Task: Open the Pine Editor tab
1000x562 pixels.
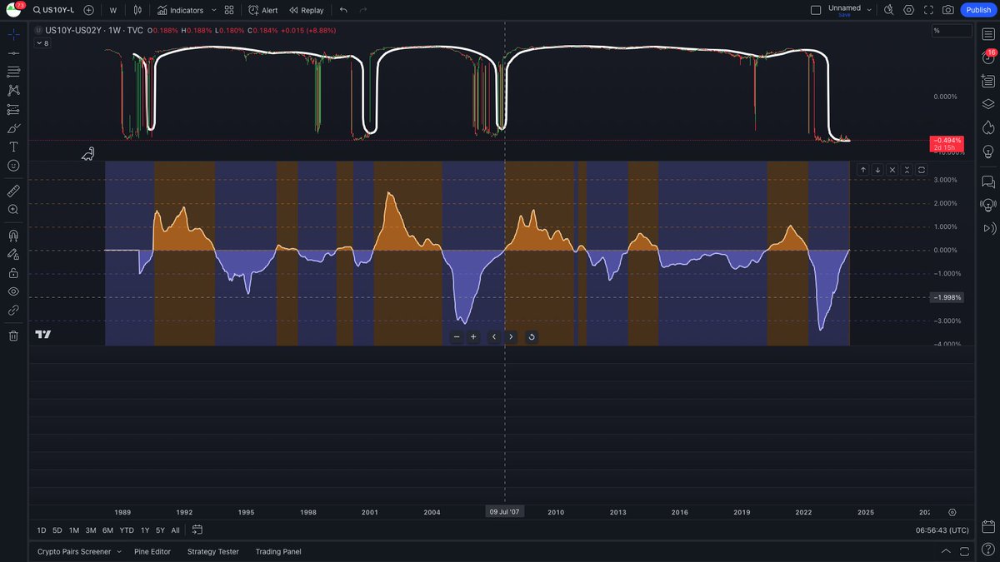Action: pos(152,551)
